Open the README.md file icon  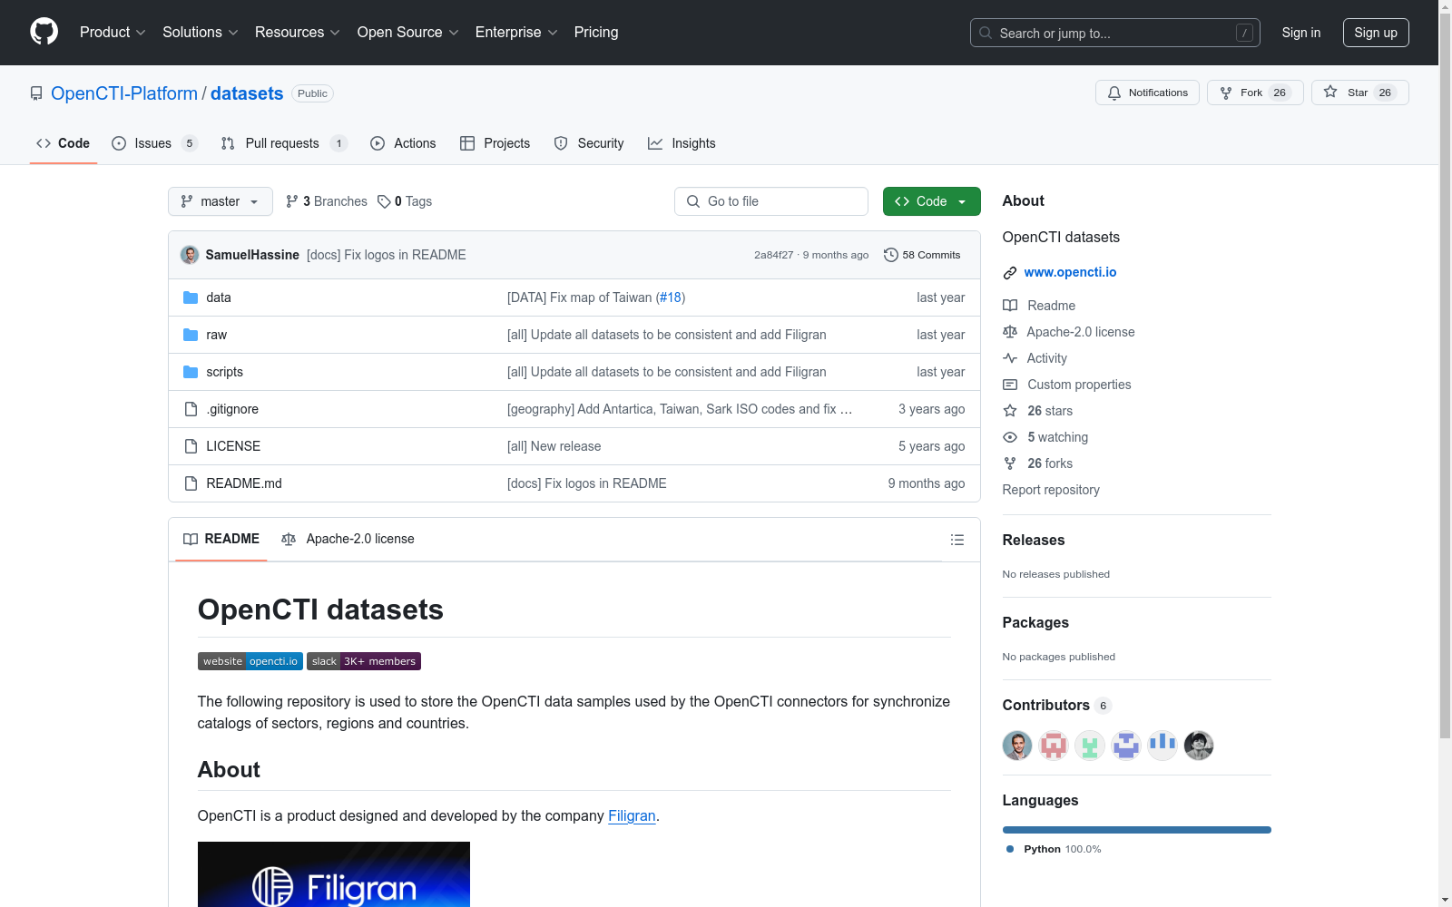coord(191,483)
